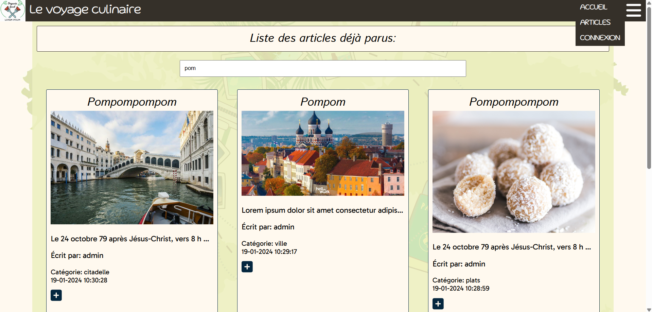
Task: Click inside the pom search field
Action: point(322,68)
